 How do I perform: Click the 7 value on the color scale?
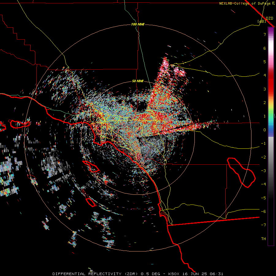coord(265,34)
